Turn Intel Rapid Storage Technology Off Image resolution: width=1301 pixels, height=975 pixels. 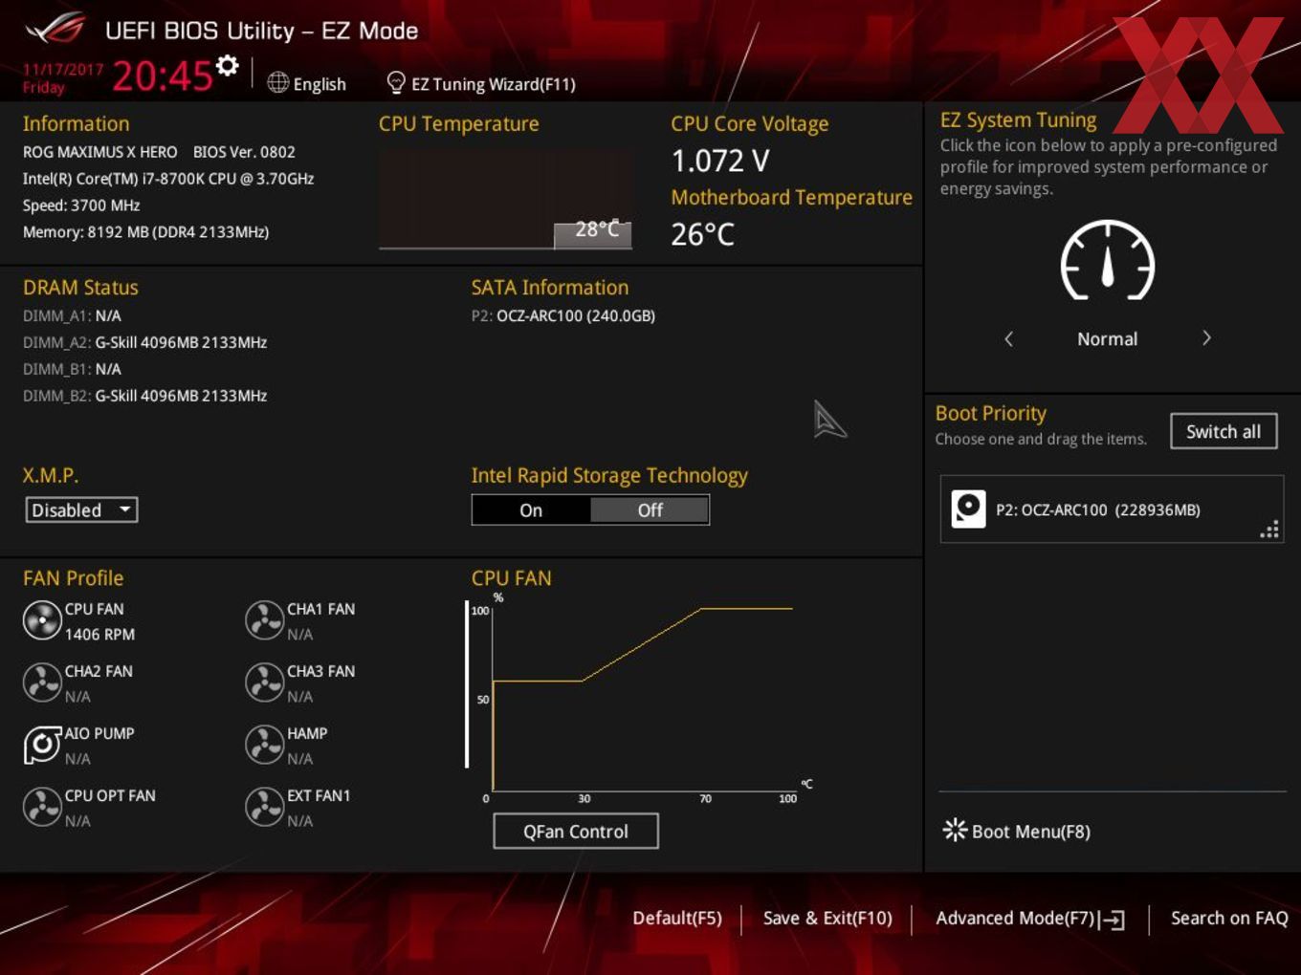[x=650, y=510]
